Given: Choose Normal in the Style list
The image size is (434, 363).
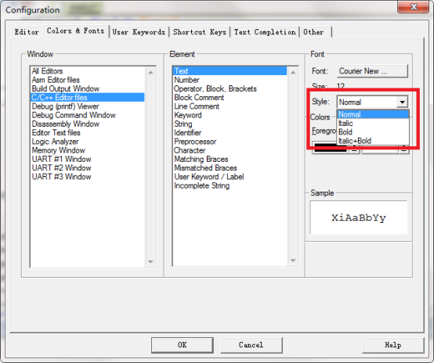Looking at the screenshot, I should 373,114.
